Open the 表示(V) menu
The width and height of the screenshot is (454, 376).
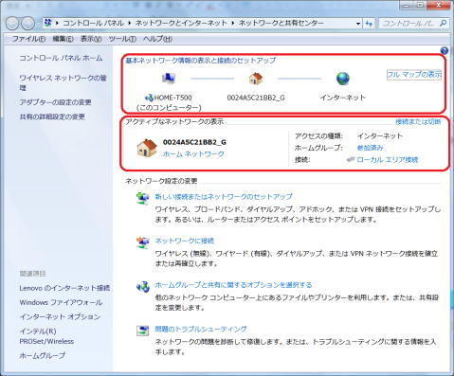(x=91, y=39)
